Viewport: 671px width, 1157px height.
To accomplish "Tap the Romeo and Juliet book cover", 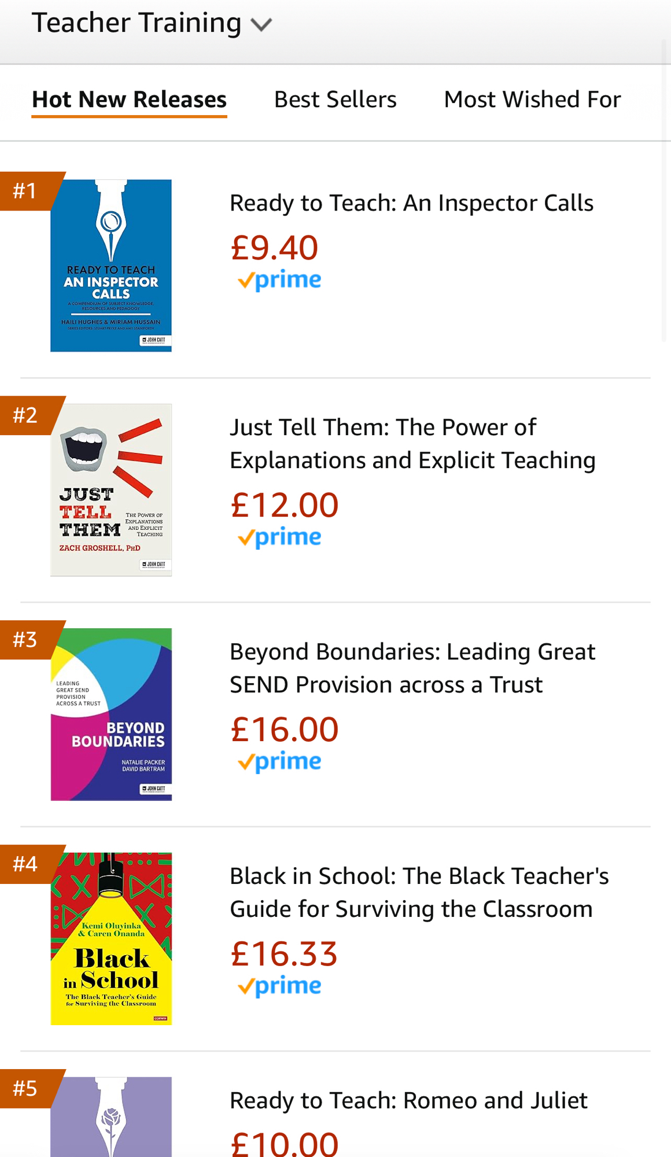I will point(111,1117).
